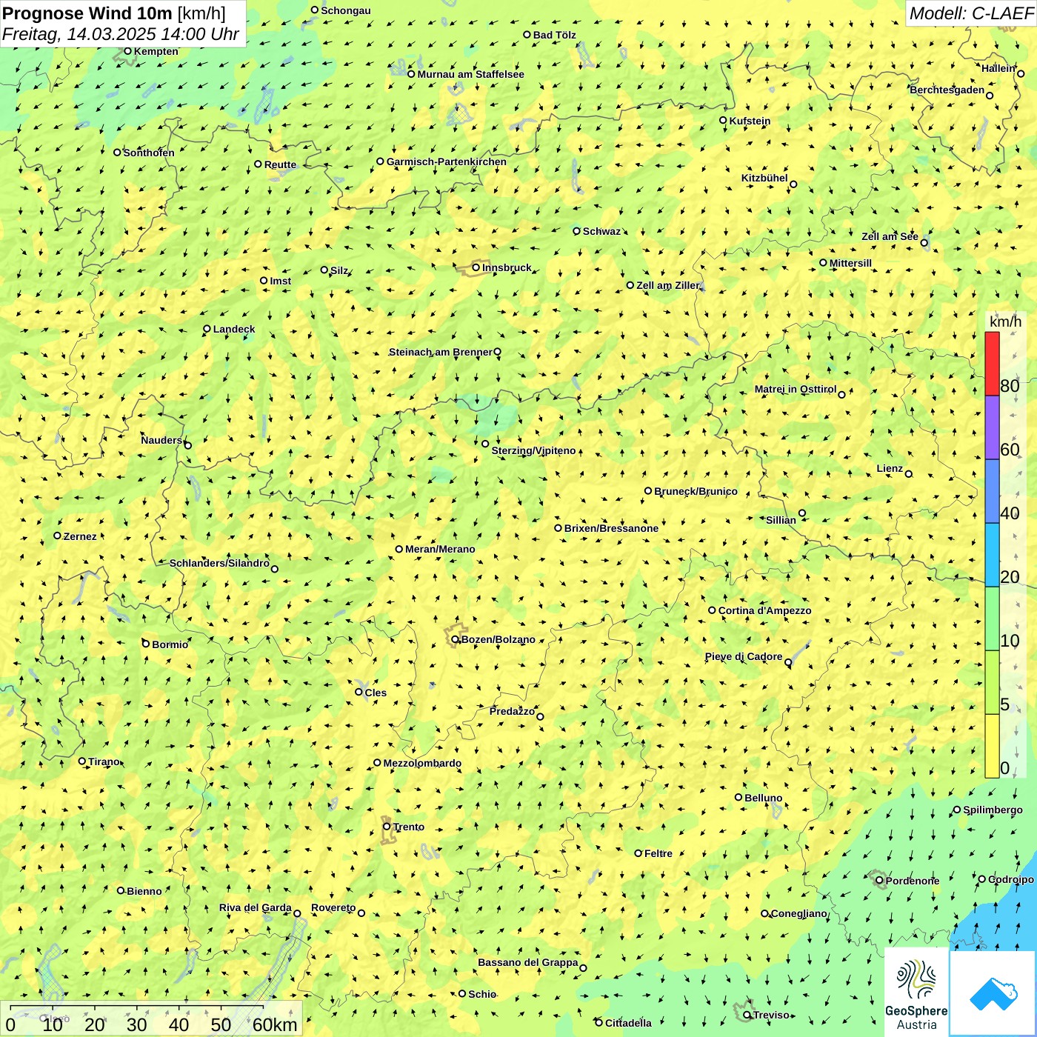1037x1037 pixels.
Task: Click the Berchtesgaden city label
Action: pyautogui.click(x=947, y=90)
